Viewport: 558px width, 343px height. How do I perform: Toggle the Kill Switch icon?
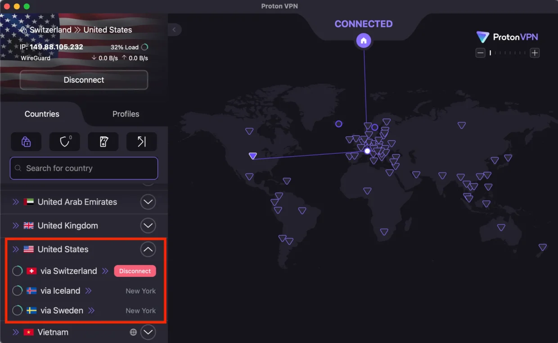[103, 142]
